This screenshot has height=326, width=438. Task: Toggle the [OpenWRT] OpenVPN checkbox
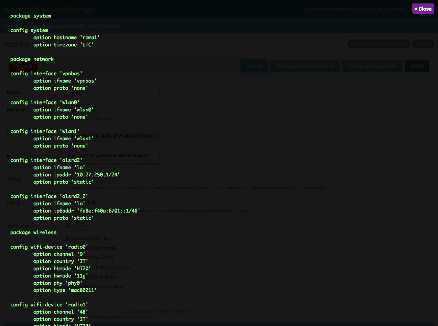click(x=67, y=258)
